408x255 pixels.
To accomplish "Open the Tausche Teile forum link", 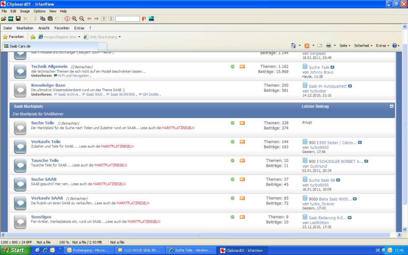I will click(x=45, y=161).
